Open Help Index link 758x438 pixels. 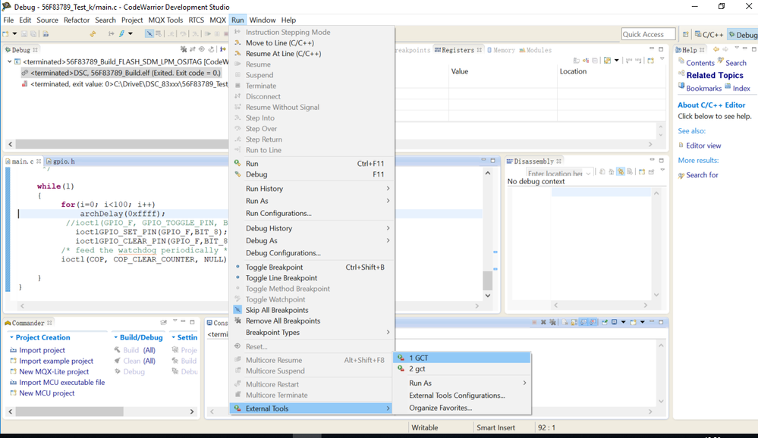click(741, 89)
